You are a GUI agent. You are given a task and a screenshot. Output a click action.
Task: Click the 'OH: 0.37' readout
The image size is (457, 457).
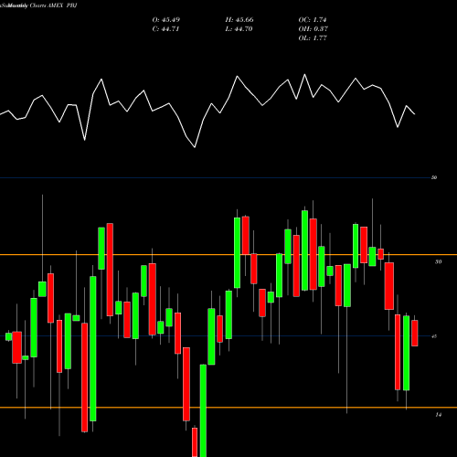pyautogui.click(x=314, y=29)
